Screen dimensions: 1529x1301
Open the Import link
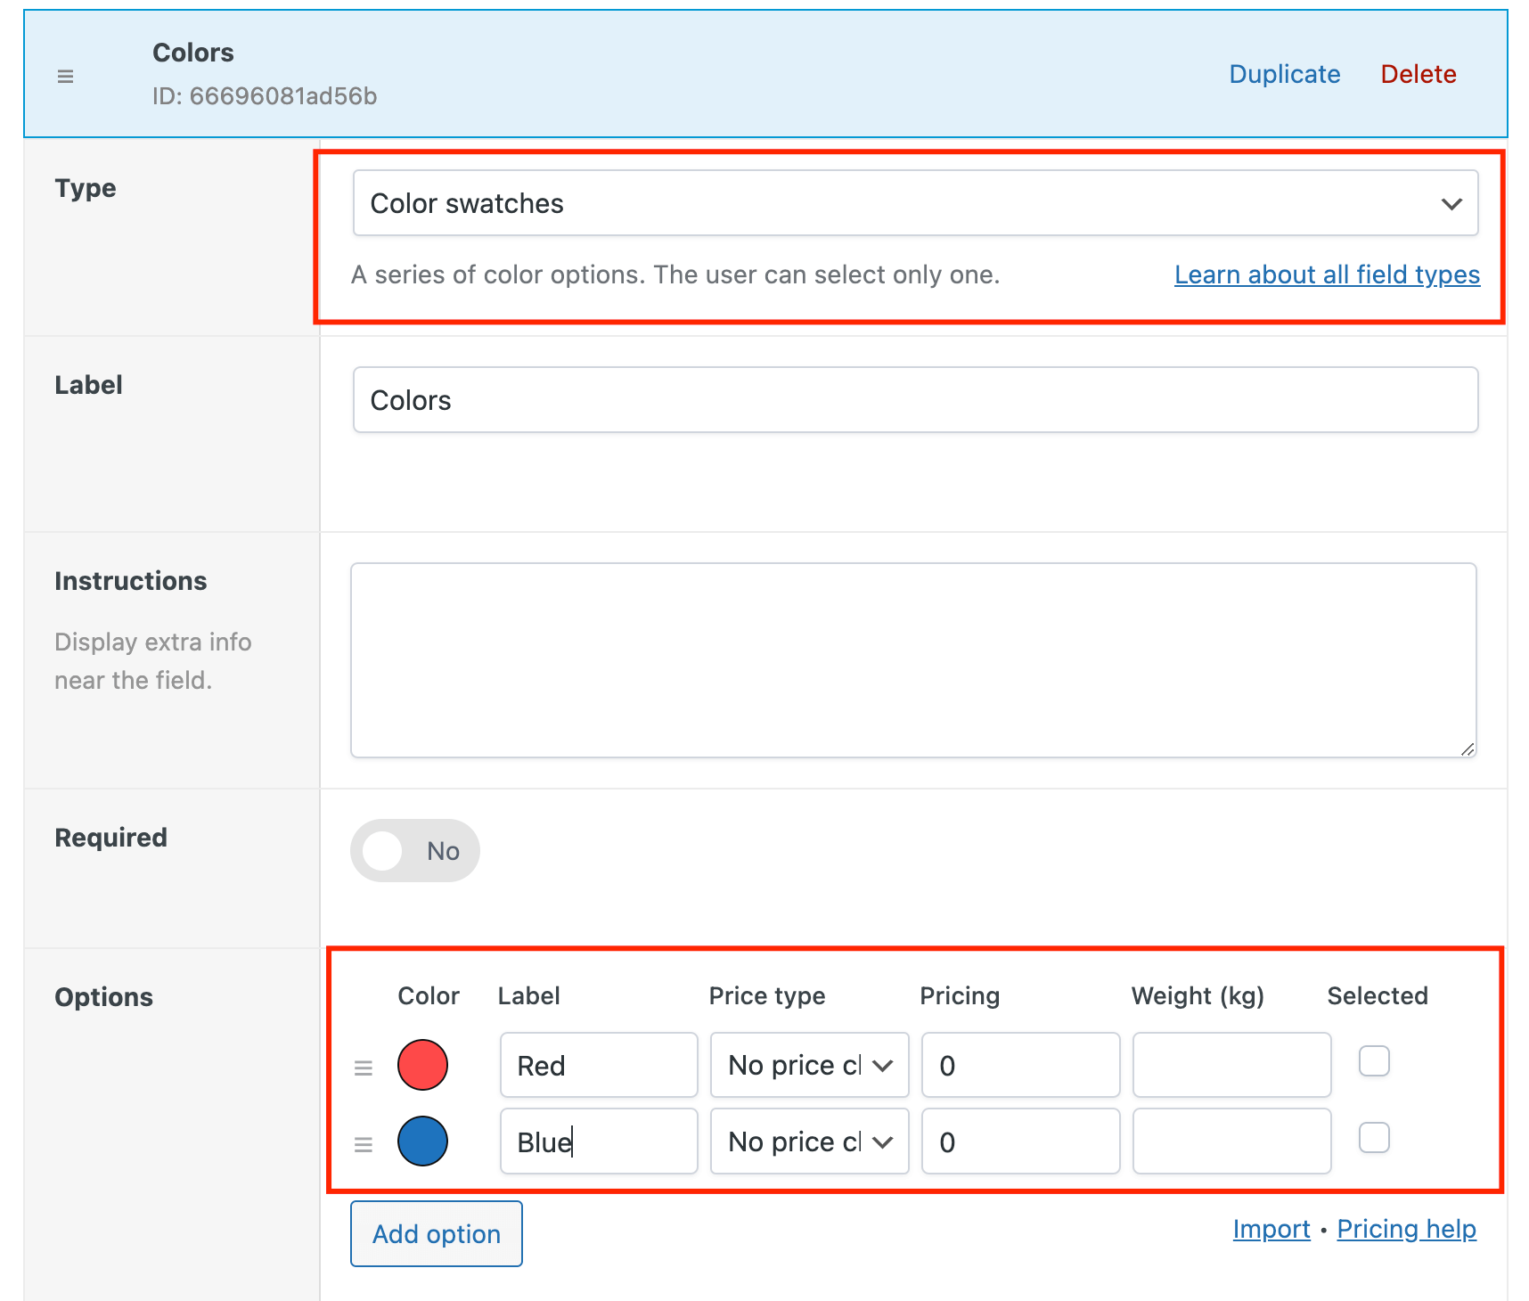coord(1271,1229)
